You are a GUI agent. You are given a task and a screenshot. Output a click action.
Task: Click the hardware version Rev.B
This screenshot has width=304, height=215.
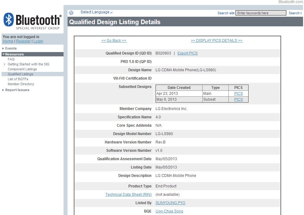pos(160,142)
